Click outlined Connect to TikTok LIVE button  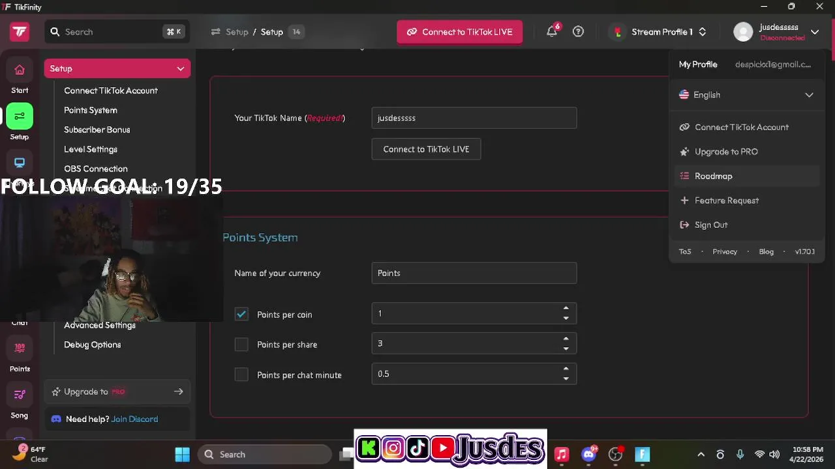point(426,149)
